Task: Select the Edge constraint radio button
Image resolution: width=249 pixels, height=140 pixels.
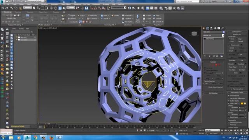Action: point(237,39)
